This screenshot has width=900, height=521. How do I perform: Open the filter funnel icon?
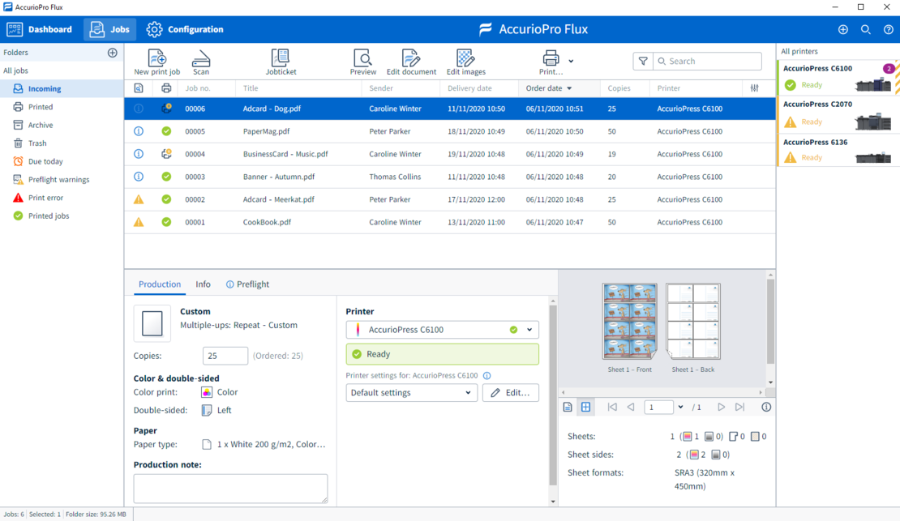point(643,61)
